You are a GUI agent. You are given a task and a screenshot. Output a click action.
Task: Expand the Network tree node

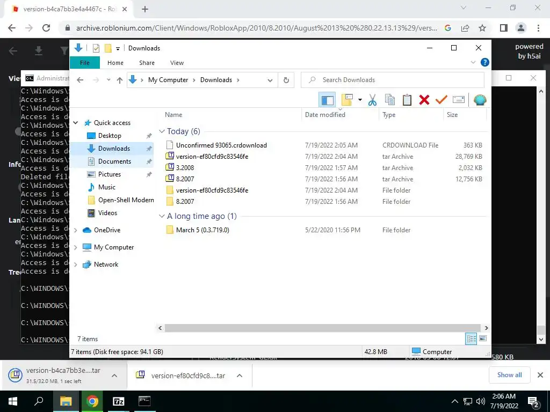[76, 264]
